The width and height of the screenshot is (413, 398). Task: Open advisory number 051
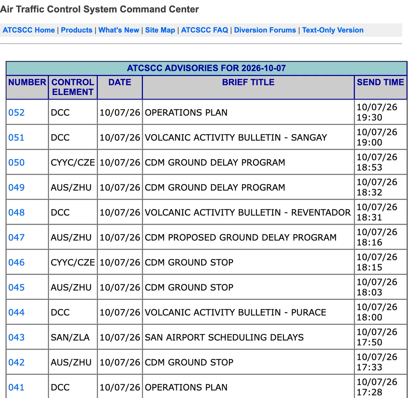coord(17,138)
